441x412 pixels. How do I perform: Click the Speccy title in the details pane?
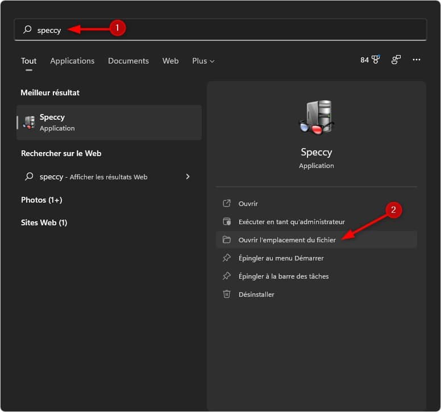[317, 152]
